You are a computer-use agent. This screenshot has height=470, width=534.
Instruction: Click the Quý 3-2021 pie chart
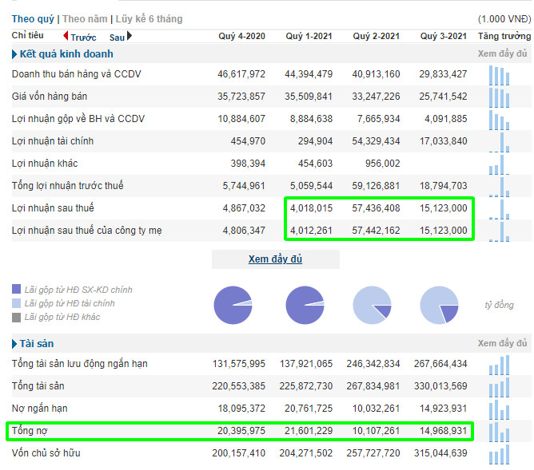pos(440,305)
